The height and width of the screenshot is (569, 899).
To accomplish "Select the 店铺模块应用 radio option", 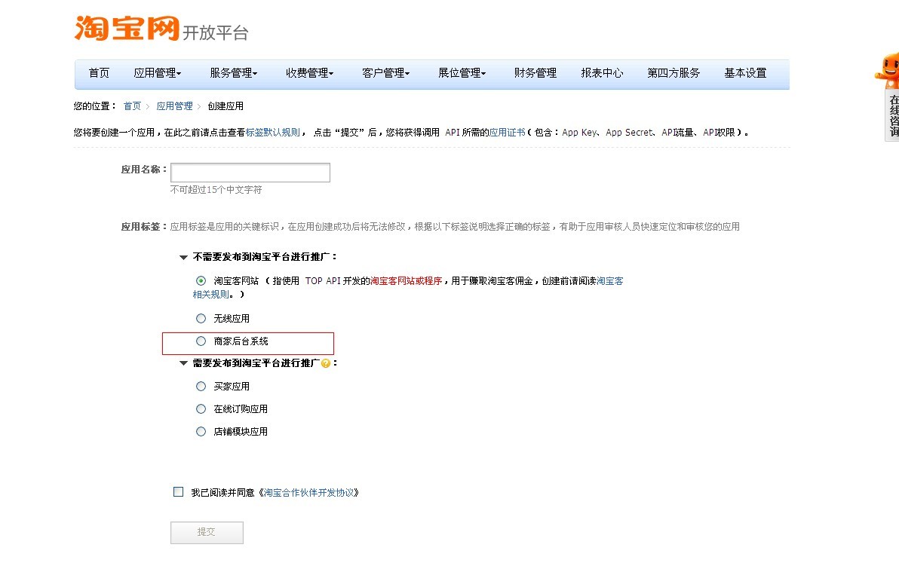I will click(201, 432).
